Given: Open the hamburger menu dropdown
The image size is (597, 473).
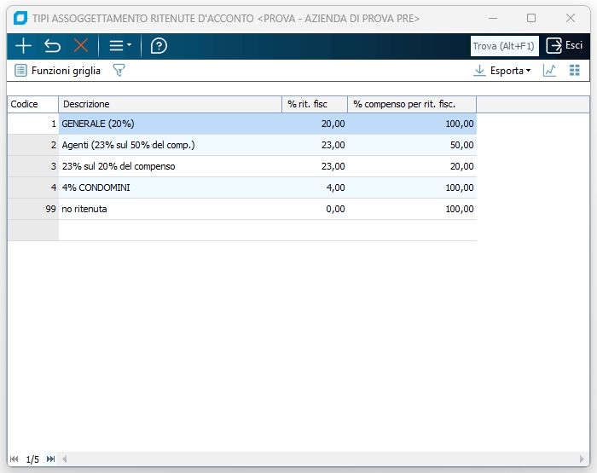Looking at the screenshot, I should [x=119, y=46].
